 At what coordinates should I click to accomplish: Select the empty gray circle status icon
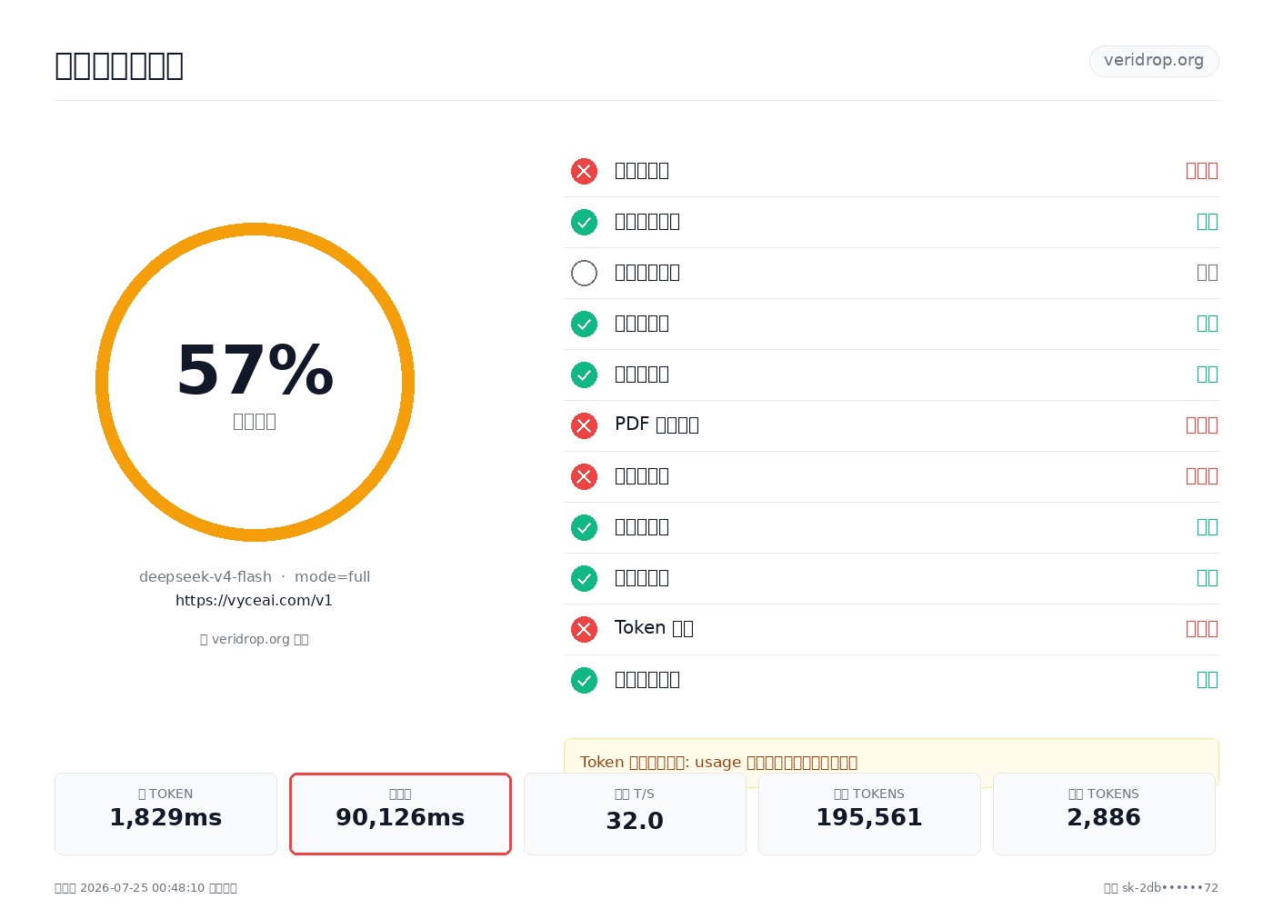584,273
